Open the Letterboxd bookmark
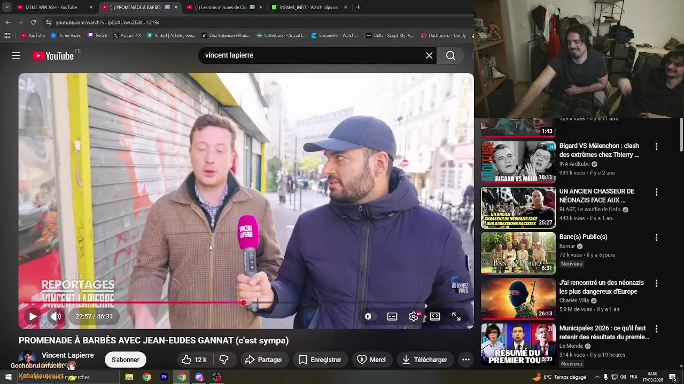 tap(281, 36)
